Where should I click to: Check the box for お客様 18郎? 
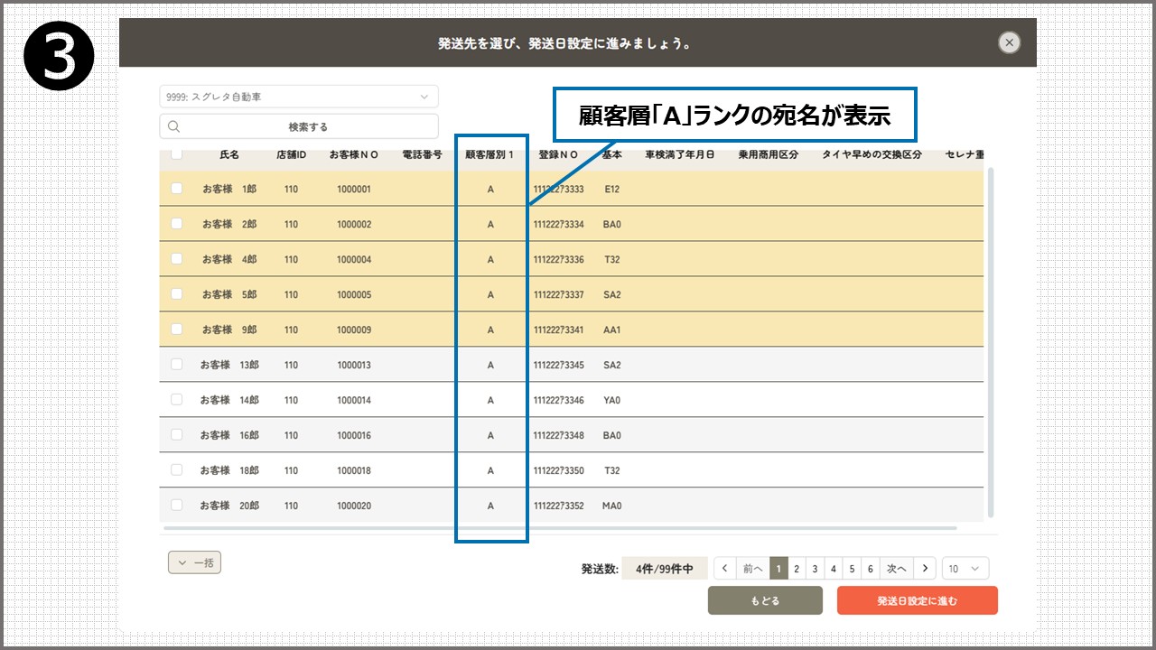(x=177, y=469)
